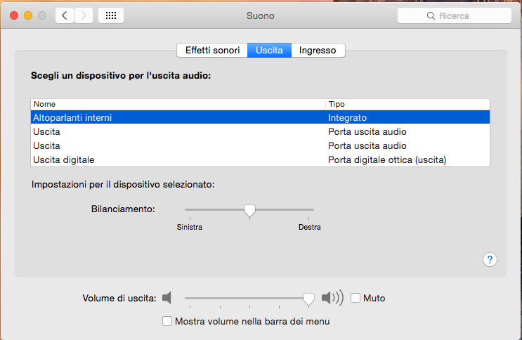522x340 pixels.
Task: Click the Sinistra balance label
Action: coord(190,227)
